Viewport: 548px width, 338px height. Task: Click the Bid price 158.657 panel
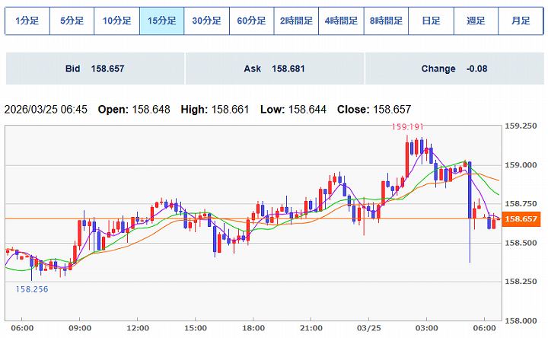click(x=94, y=69)
